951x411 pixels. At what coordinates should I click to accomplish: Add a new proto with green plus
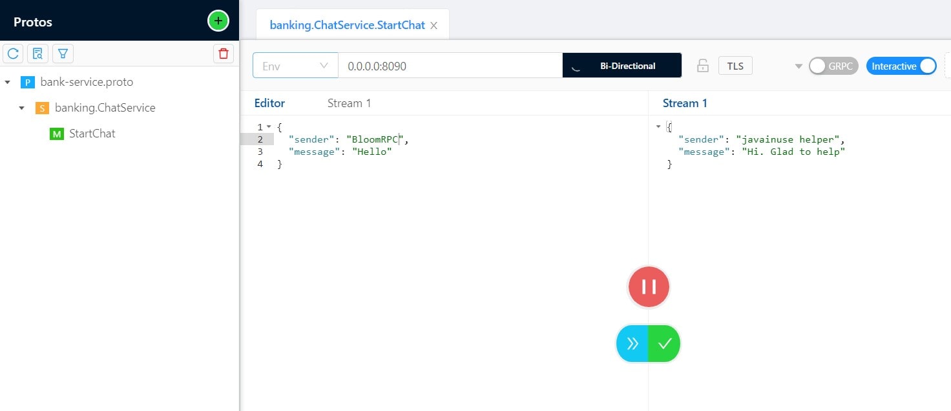[x=218, y=21]
